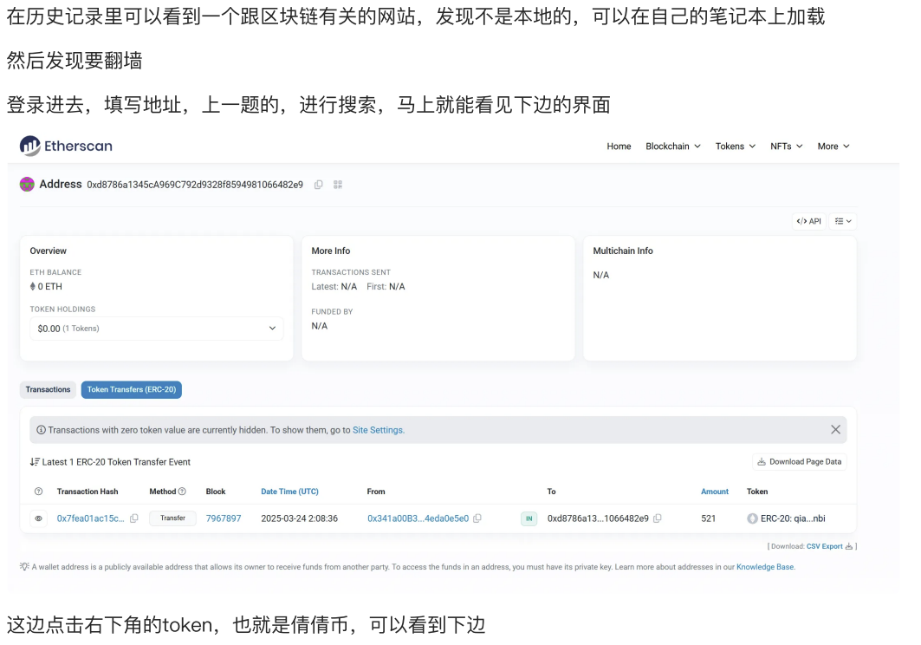This screenshot has height=645, width=921.
Task: Copy the transaction hash 0x7fea01ac15c
Action: click(x=134, y=518)
